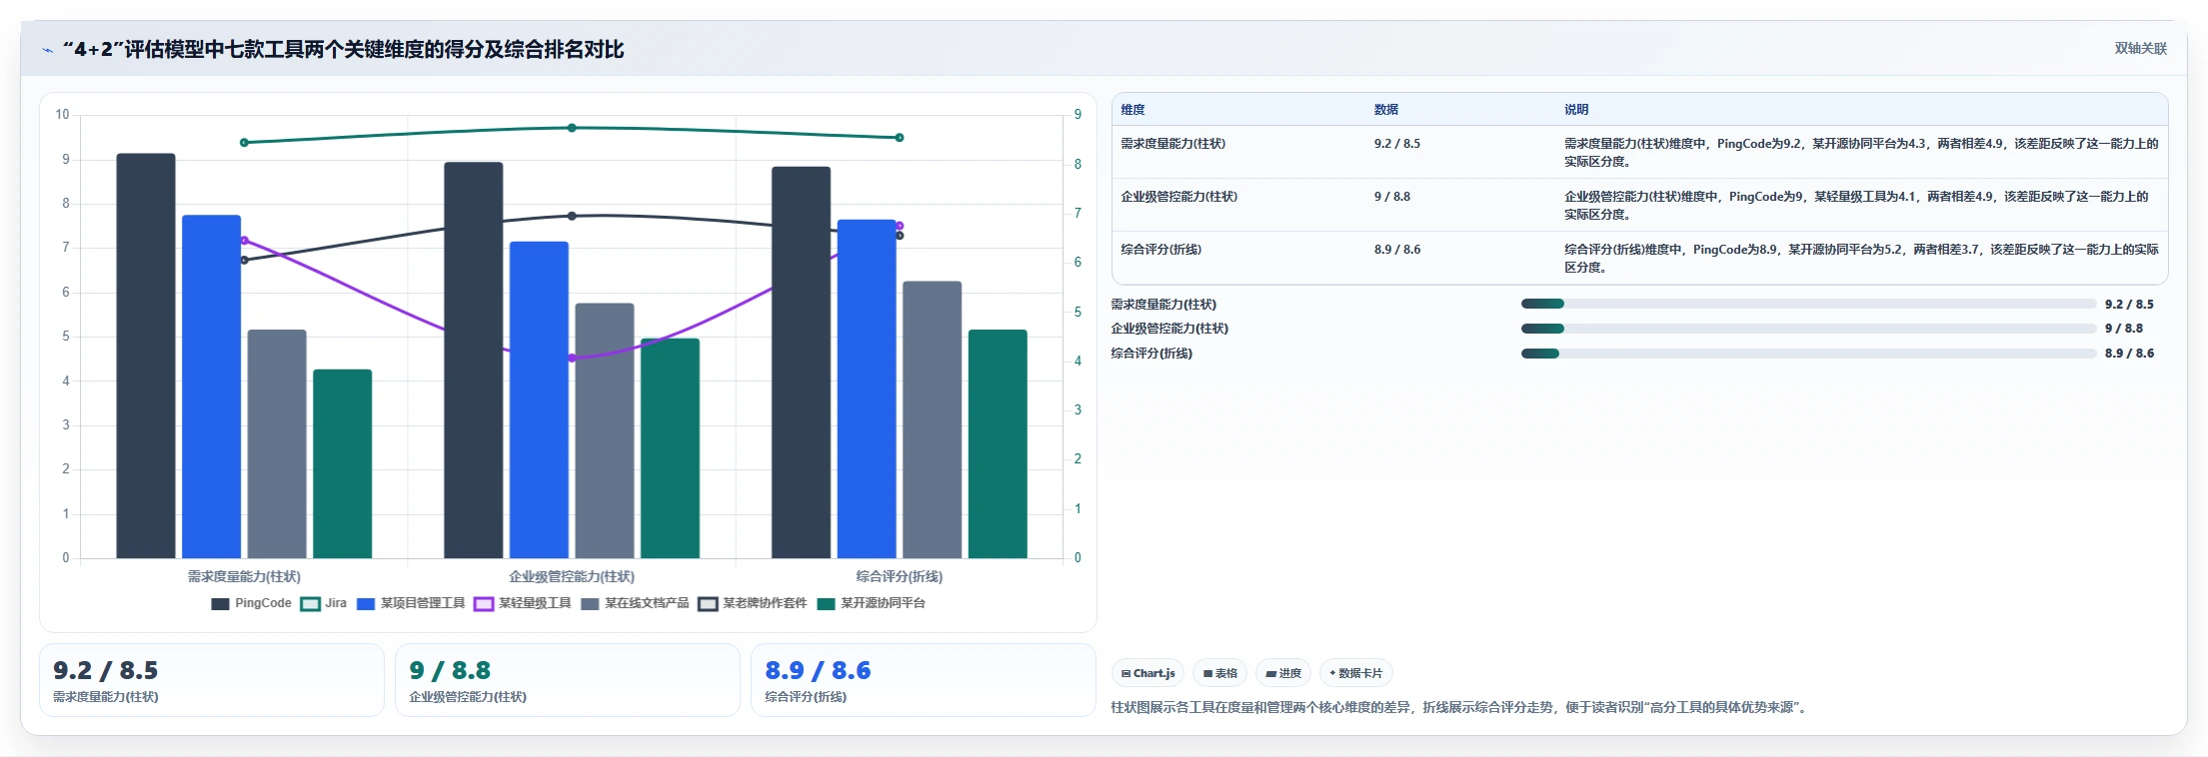Click the green bar in 综合评分 group
The width and height of the screenshot is (2208, 757).
[x=998, y=443]
